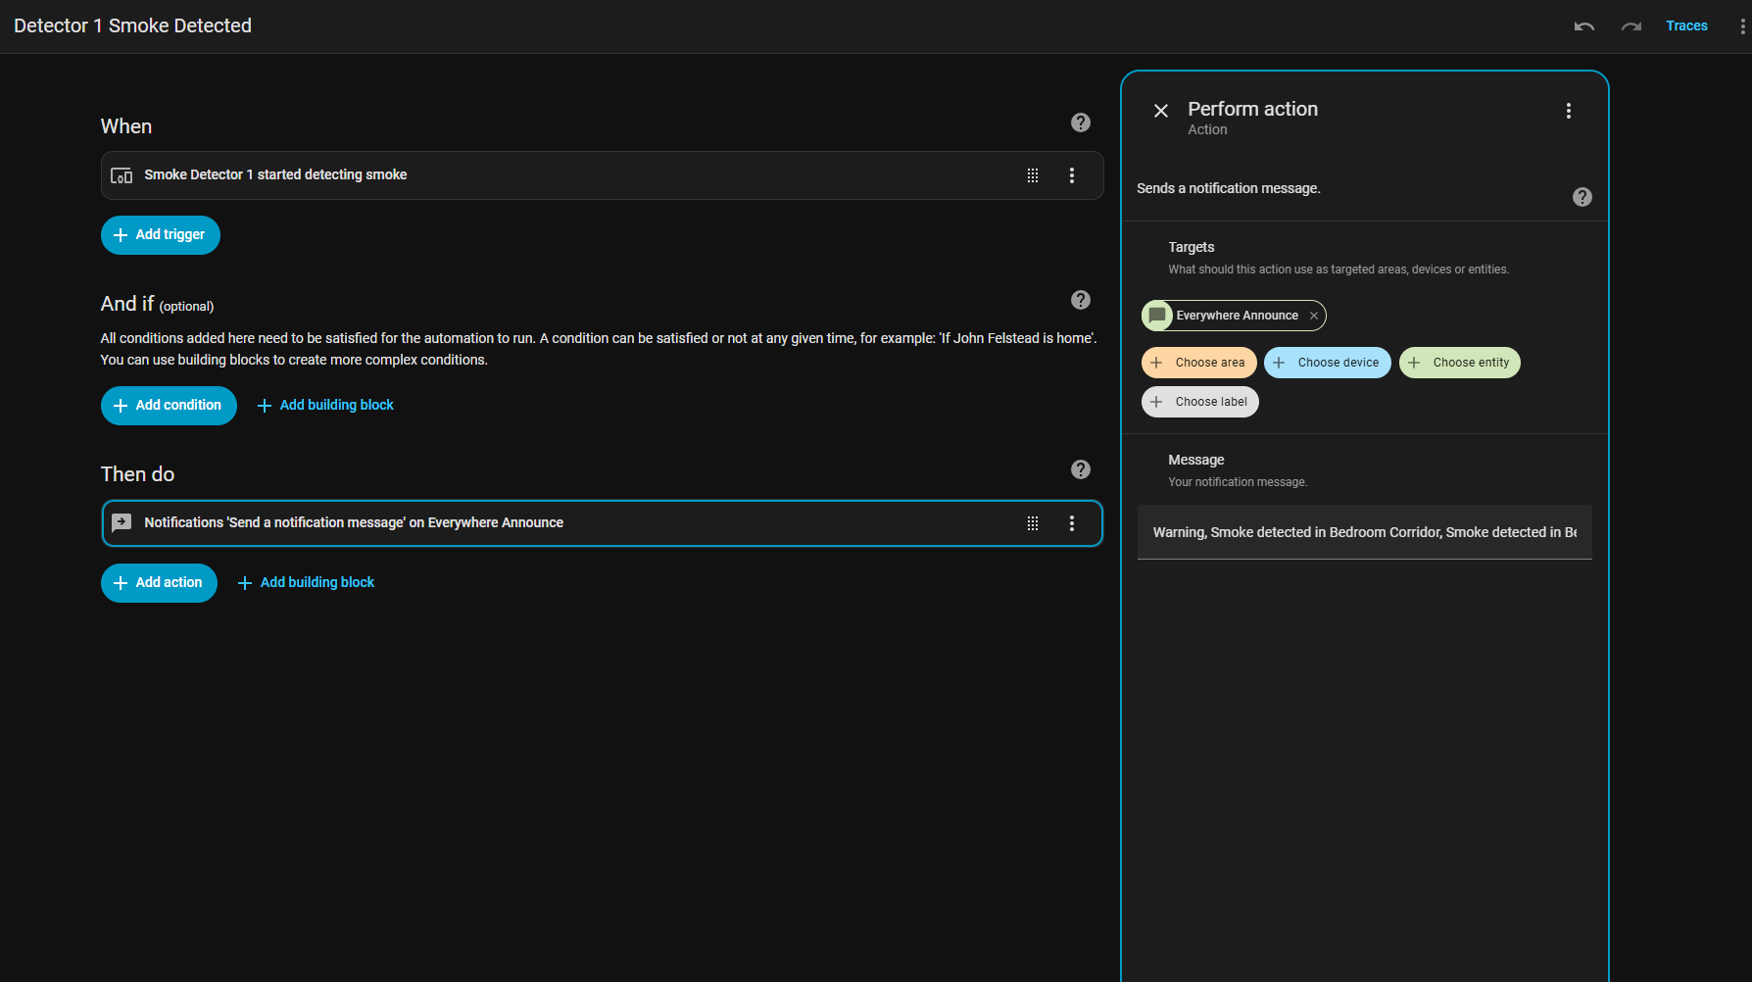Remove the Everywhere Announce target chip
The image size is (1752, 982).
coord(1313,316)
